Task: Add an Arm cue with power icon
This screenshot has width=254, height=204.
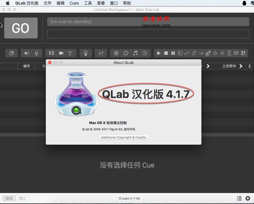Action: click(215, 53)
